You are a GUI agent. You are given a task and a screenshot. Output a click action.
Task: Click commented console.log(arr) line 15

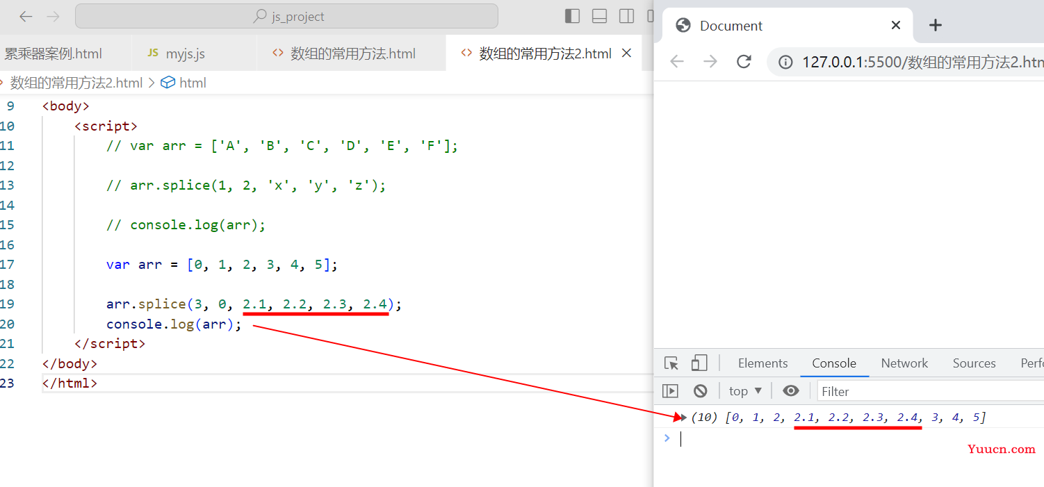(186, 225)
